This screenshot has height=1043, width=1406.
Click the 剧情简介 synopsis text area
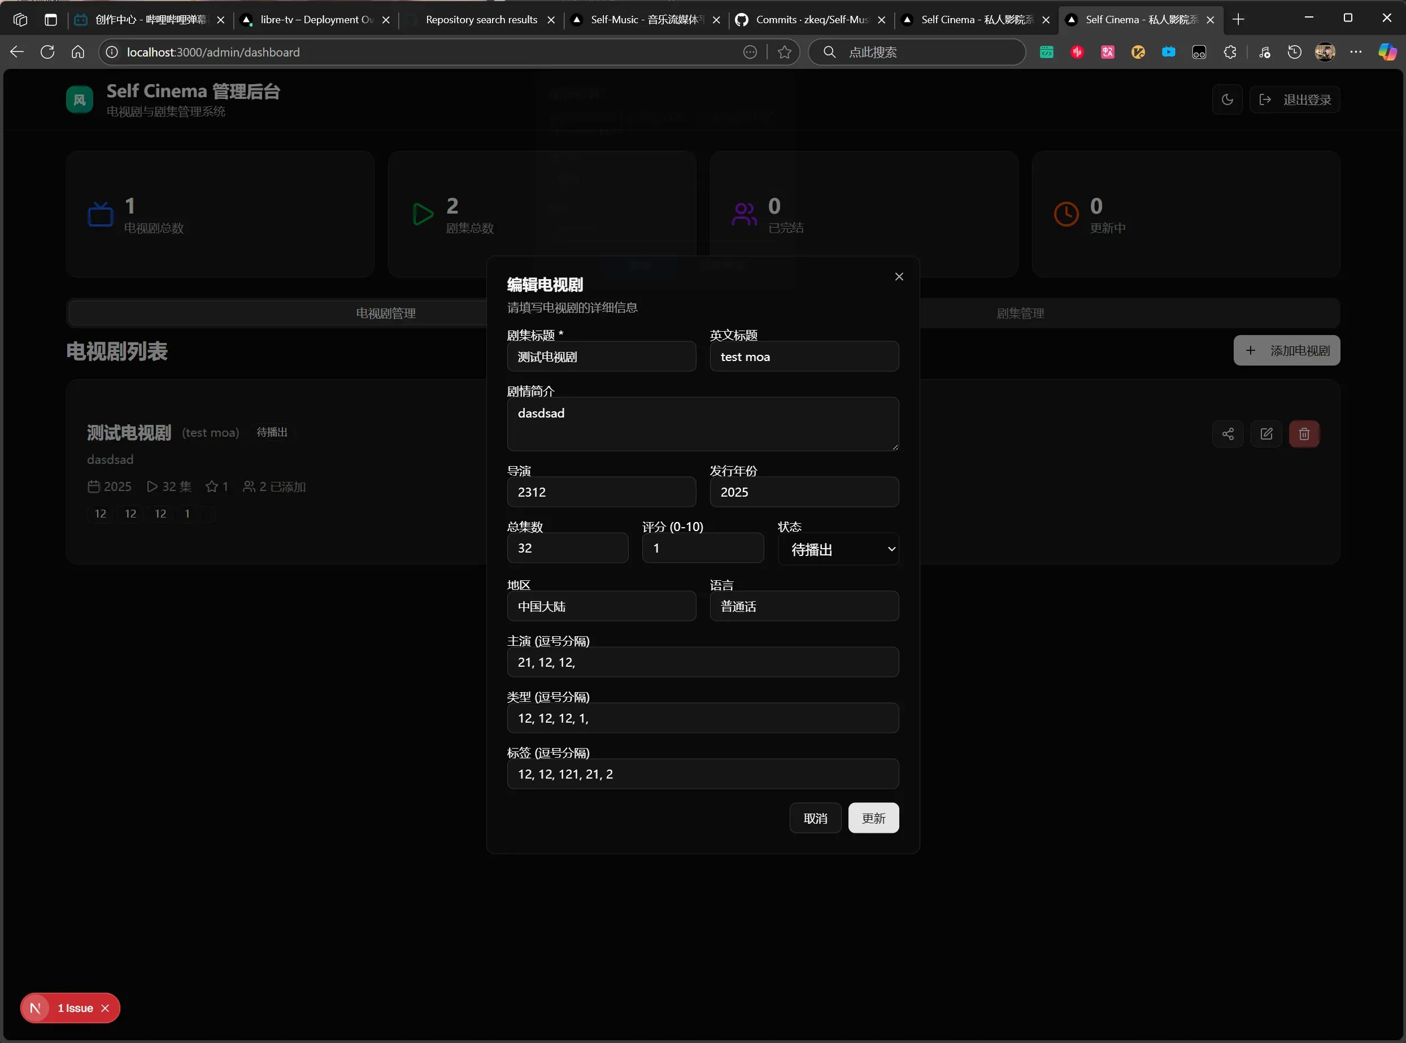[702, 424]
